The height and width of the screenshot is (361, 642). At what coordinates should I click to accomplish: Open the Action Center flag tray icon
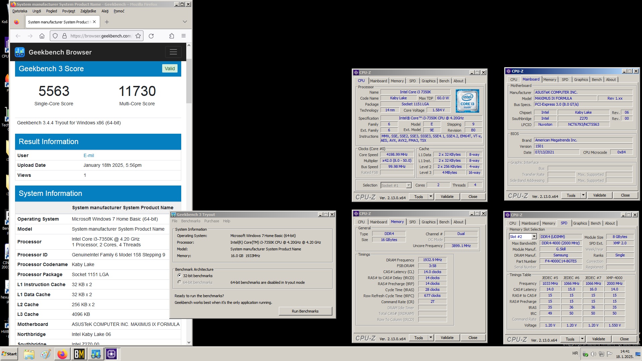(x=610, y=354)
